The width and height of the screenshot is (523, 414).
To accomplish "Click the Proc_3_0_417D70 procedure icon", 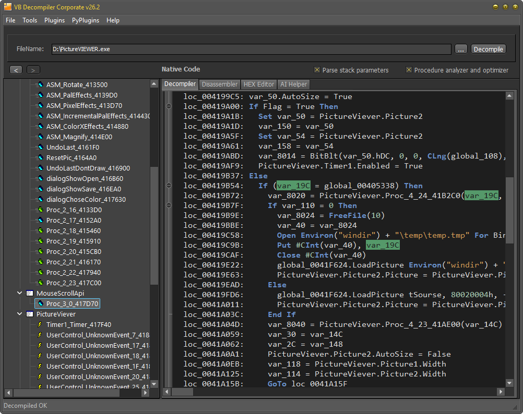I will [x=40, y=304].
